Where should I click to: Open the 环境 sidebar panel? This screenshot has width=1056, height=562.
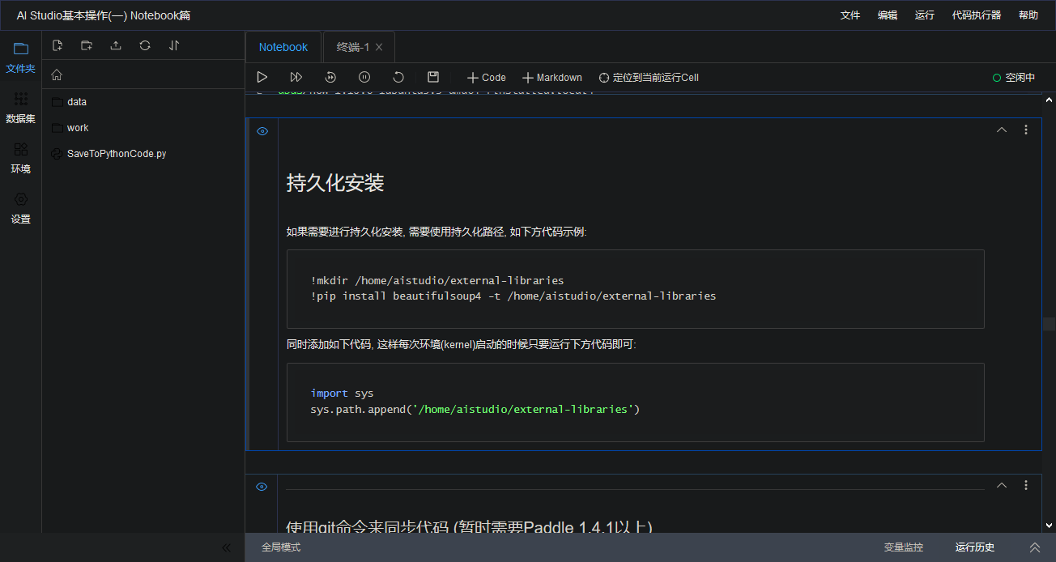pyautogui.click(x=20, y=158)
